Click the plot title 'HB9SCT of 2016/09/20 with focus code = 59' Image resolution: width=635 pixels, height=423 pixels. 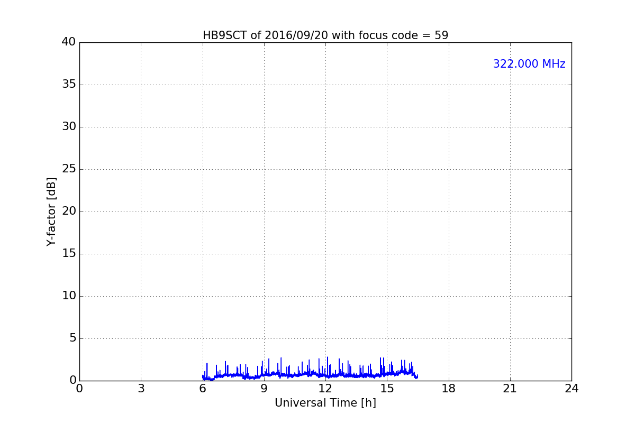pyautogui.click(x=325, y=35)
